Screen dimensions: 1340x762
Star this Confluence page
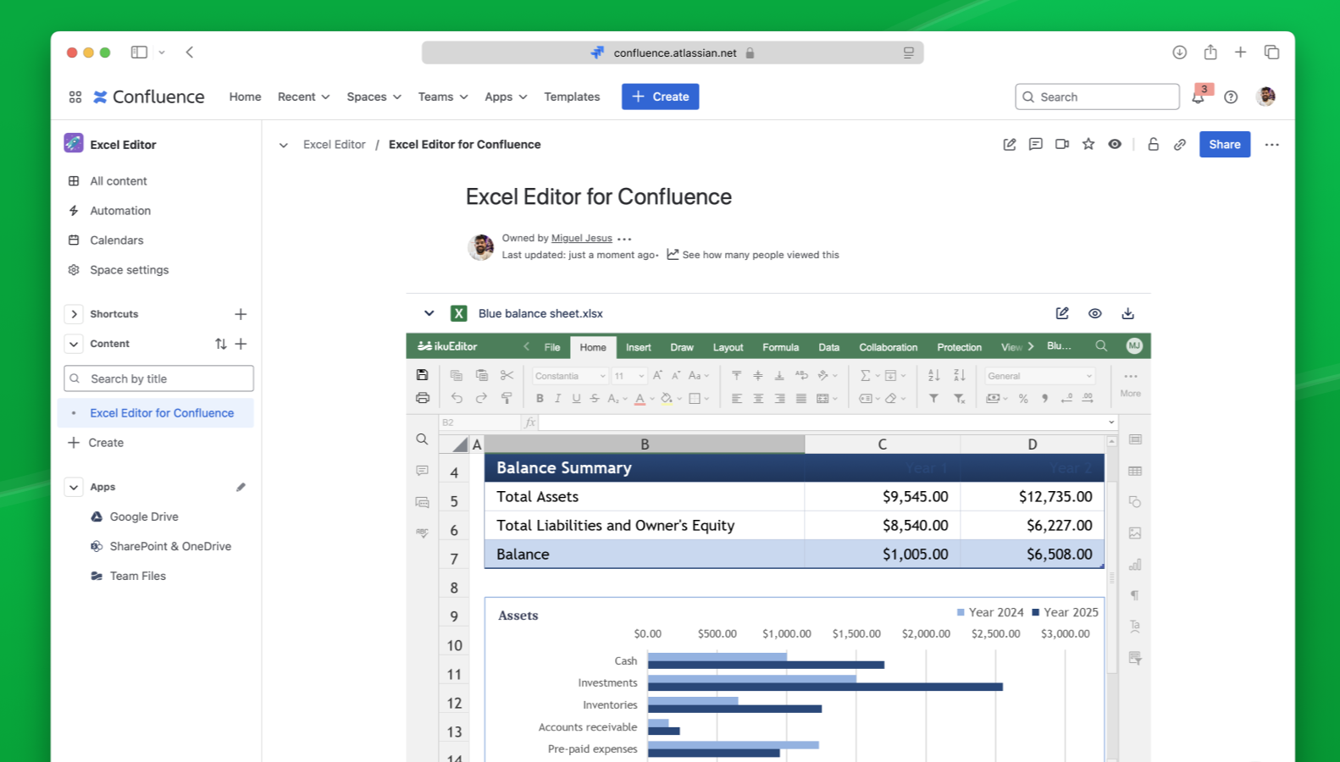coord(1088,145)
